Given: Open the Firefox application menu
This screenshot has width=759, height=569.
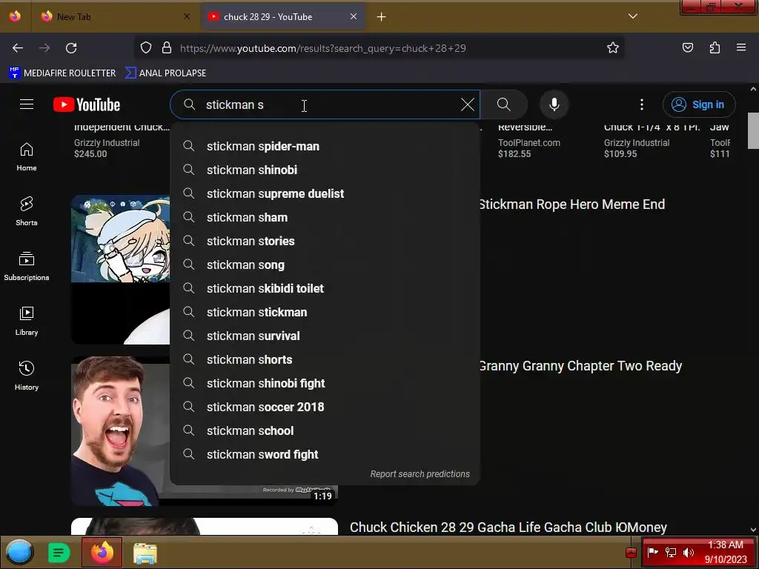Looking at the screenshot, I should coord(741,48).
